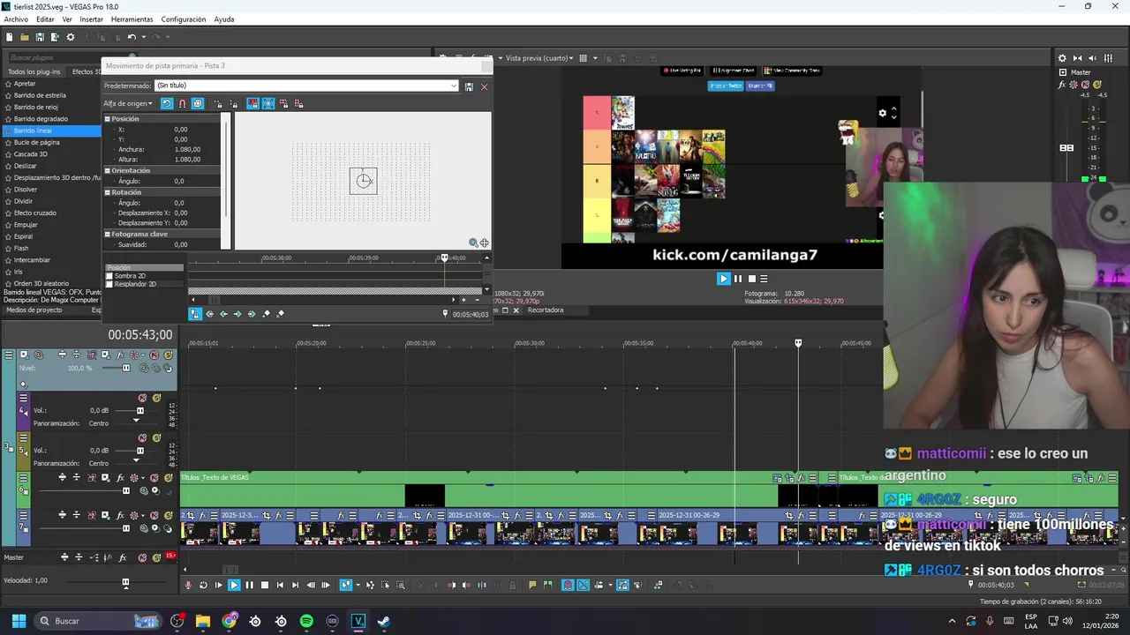Mute audio track 4
1130x635 pixels.
[x=143, y=398]
